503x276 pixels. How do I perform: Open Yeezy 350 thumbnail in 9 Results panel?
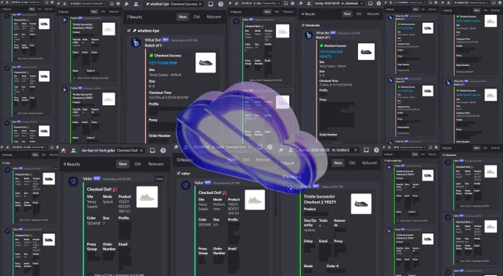click(x=147, y=197)
